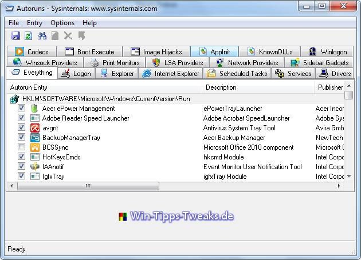361x260 pixels.
Task: Click the Acer ePower Management battery icon
Action: 34,109
